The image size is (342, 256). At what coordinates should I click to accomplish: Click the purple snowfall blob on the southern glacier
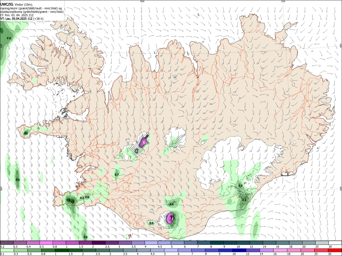(170, 218)
